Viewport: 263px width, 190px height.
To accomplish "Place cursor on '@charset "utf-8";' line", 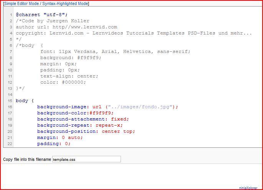I will pos(41,15).
